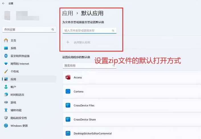This screenshot has height=139, width=201.
Task: Click the 设置应用程序的默认值 heading
Action: pos(76,57)
